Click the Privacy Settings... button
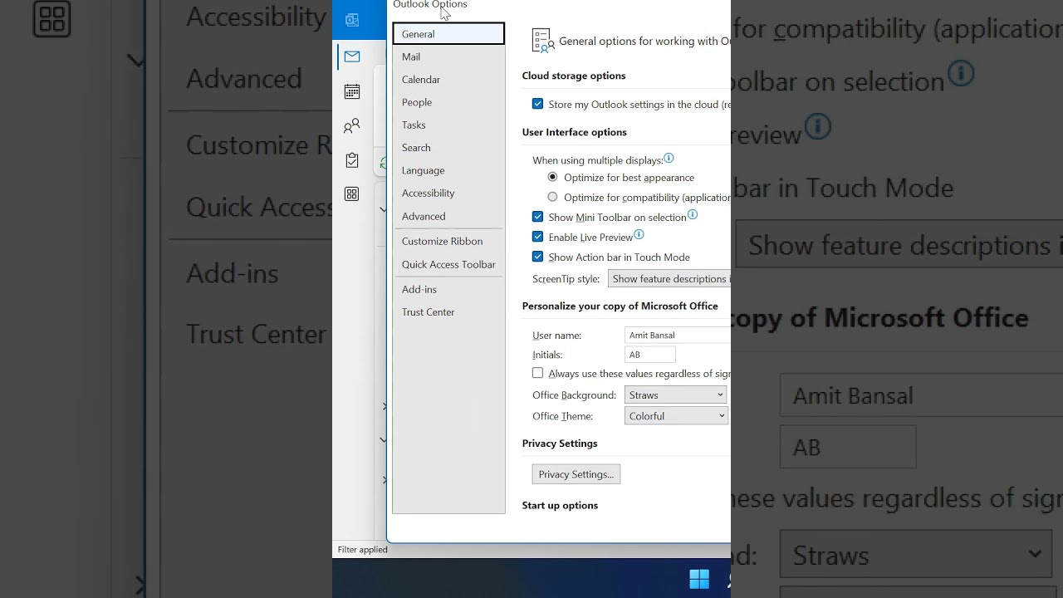Screen dimensions: 1063x598 point(576,474)
